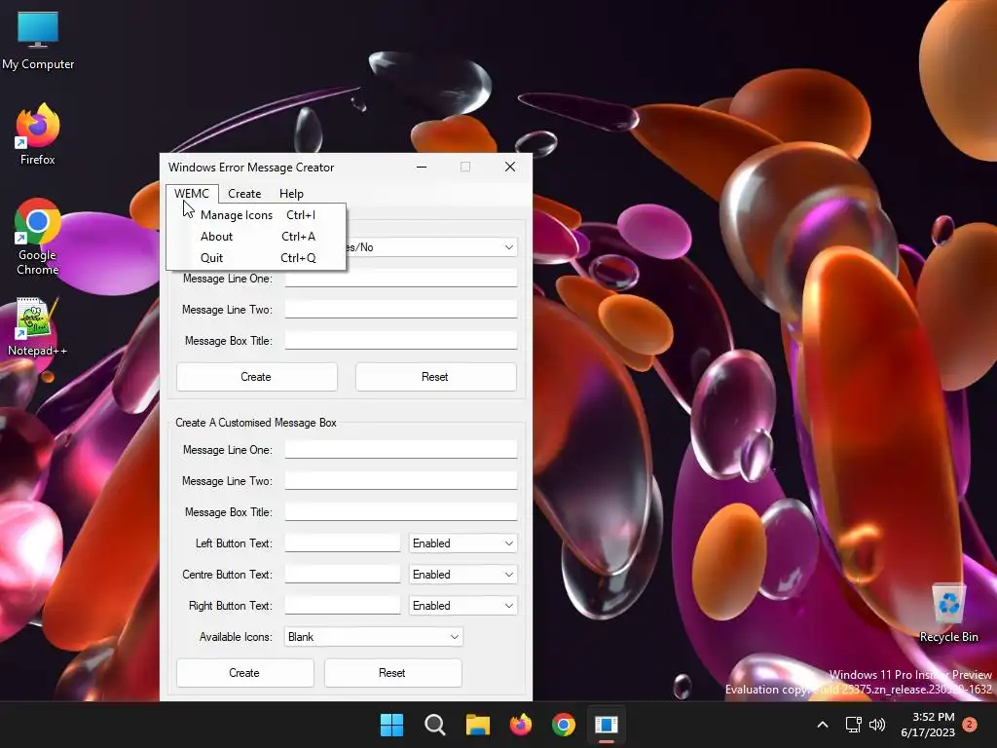Launch Chrome from the taskbar
The width and height of the screenshot is (997, 748).
[x=564, y=725]
